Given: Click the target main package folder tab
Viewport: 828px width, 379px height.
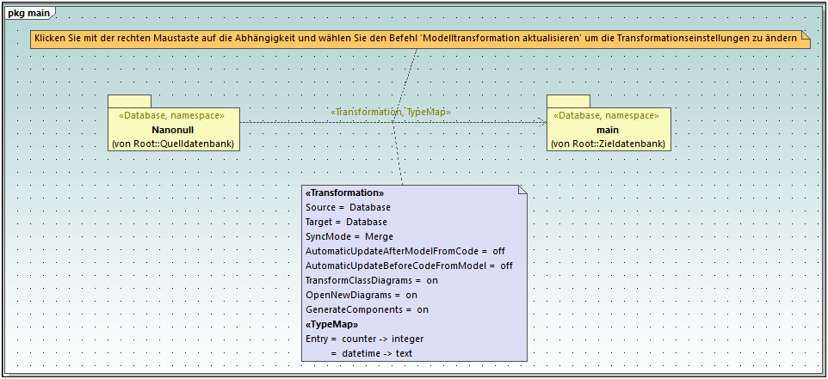Looking at the screenshot, I should (x=568, y=101).
